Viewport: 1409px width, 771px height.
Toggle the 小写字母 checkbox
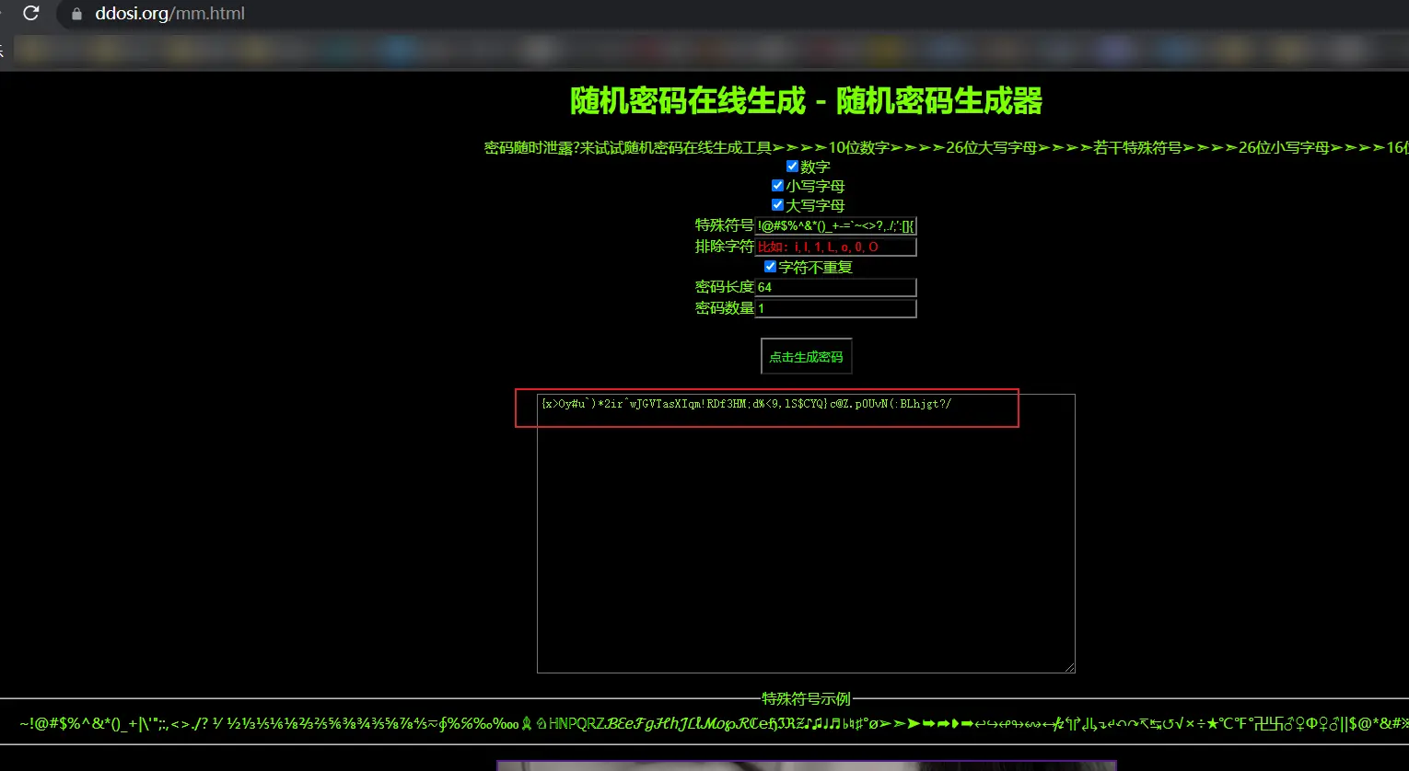point(777,186)
